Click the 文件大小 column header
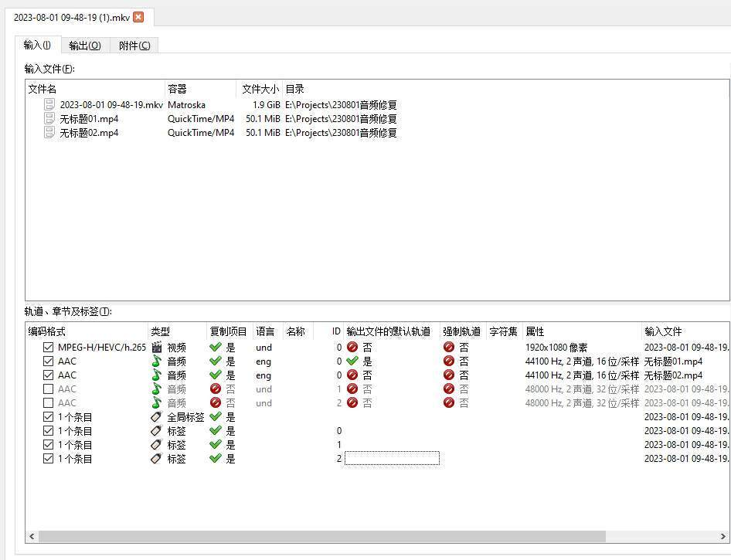The height and width of the screenshot is (560, 731). (260, 89)
